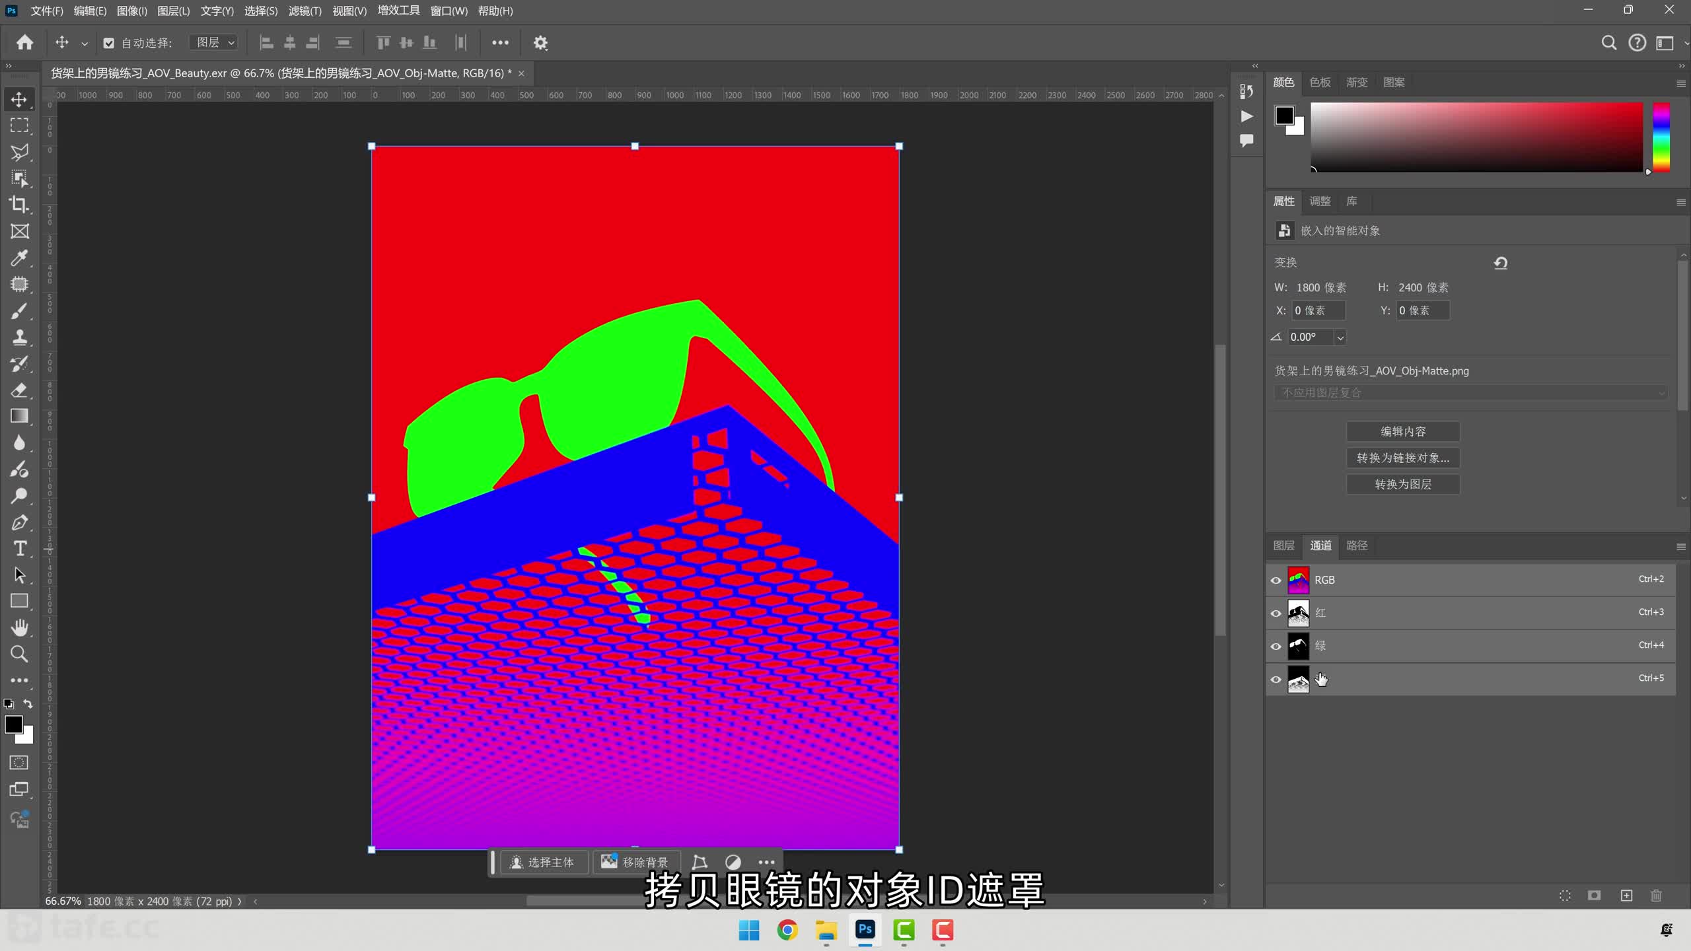Select the Blur tool
Image resolution: width=1691 pixels, height=951 pixels.
pos(19,442)
